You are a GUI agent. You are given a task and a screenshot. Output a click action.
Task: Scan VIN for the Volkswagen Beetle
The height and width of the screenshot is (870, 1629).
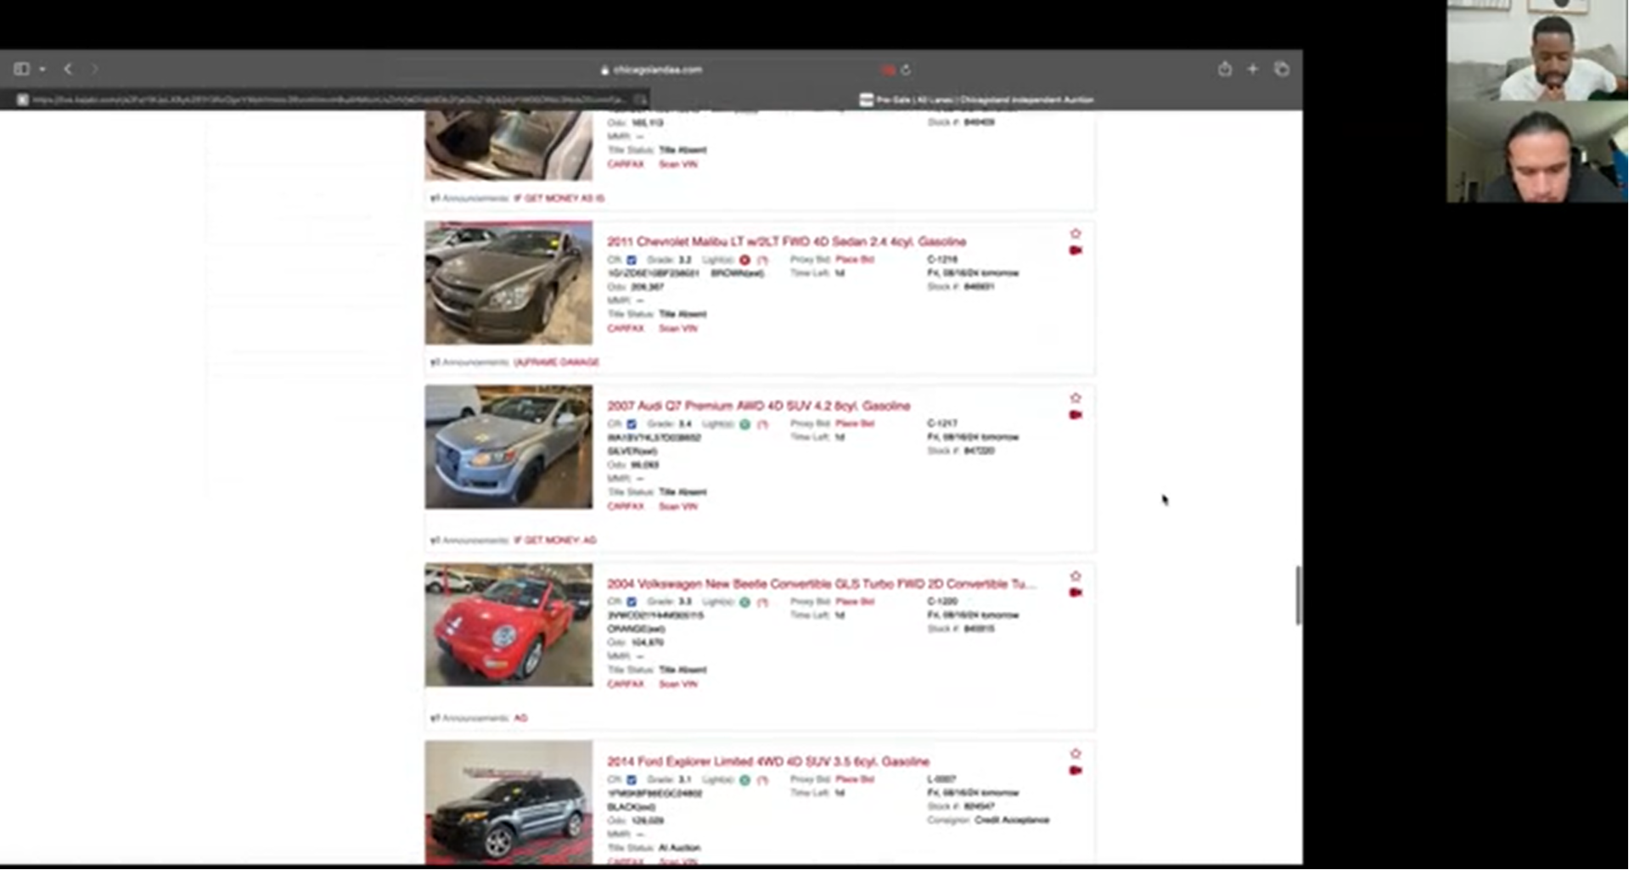(678, 684)
